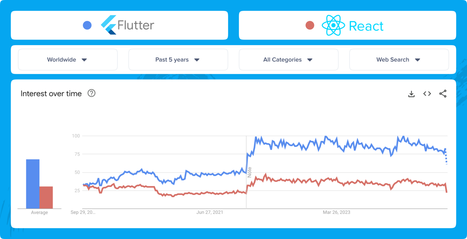Click the embed chart icon
The image size is (467, 239).
427,94
